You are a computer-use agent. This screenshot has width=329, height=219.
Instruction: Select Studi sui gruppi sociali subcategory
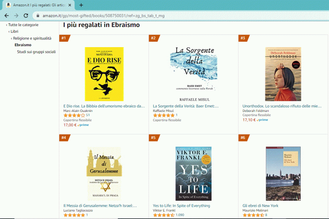(x=36, y=52)
